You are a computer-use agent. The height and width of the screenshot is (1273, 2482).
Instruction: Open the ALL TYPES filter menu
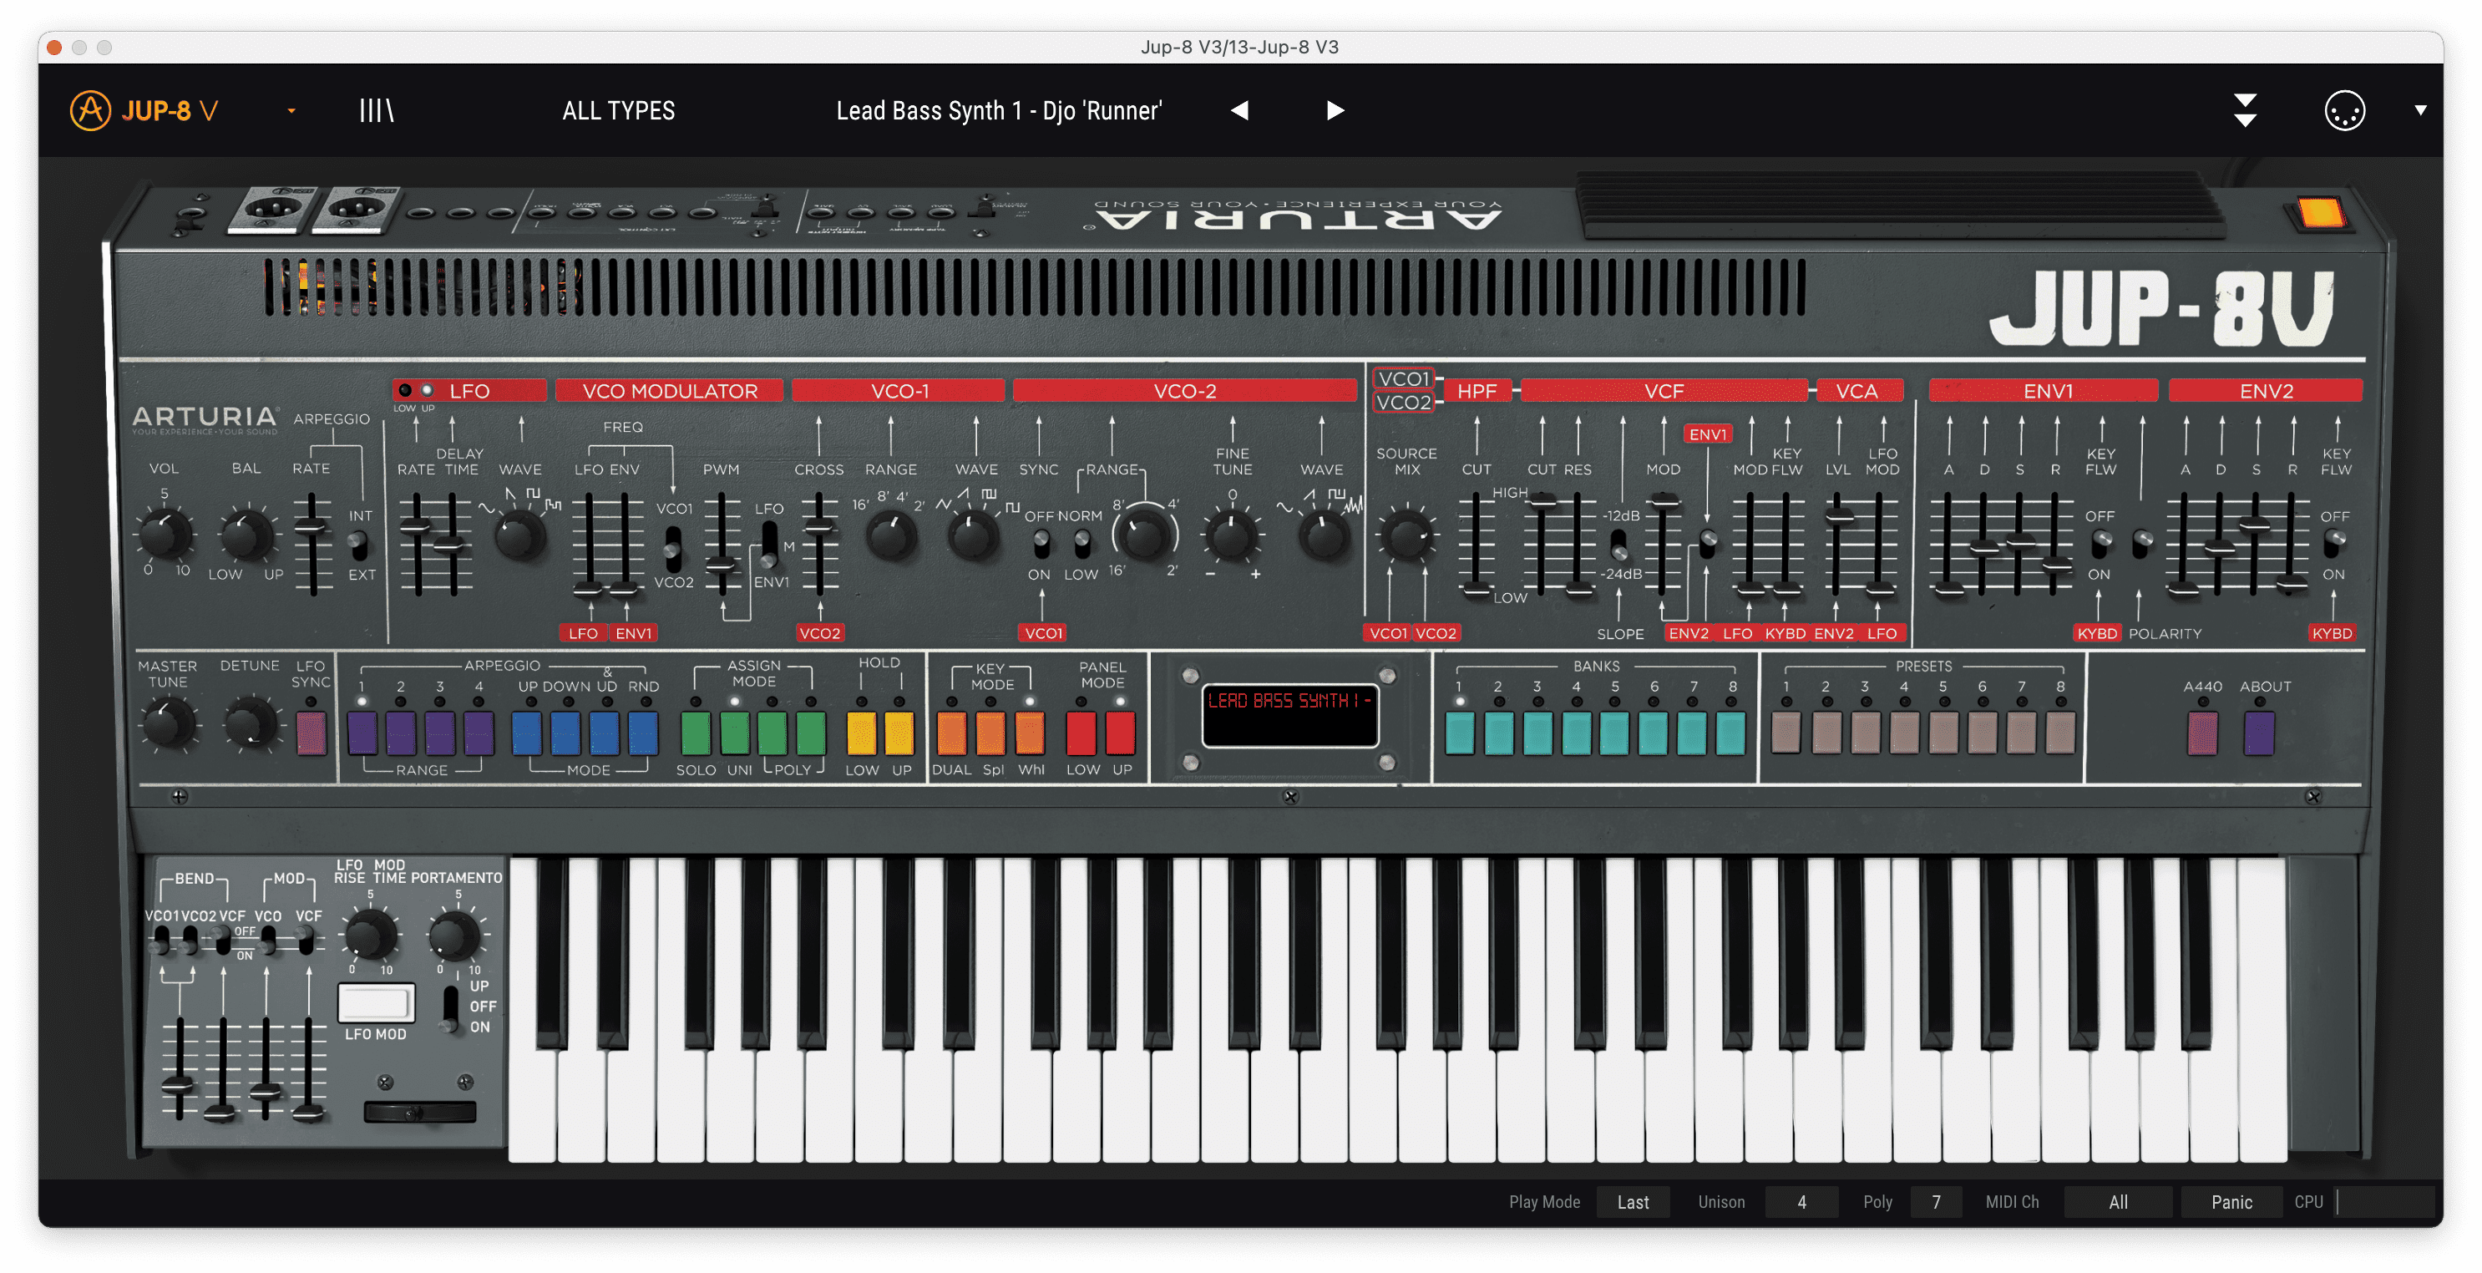[619, 111]
